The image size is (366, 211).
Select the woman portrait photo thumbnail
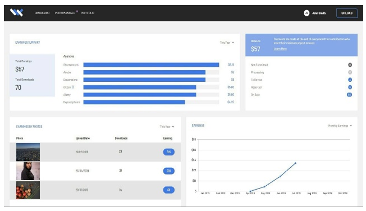tap(28, 171)
